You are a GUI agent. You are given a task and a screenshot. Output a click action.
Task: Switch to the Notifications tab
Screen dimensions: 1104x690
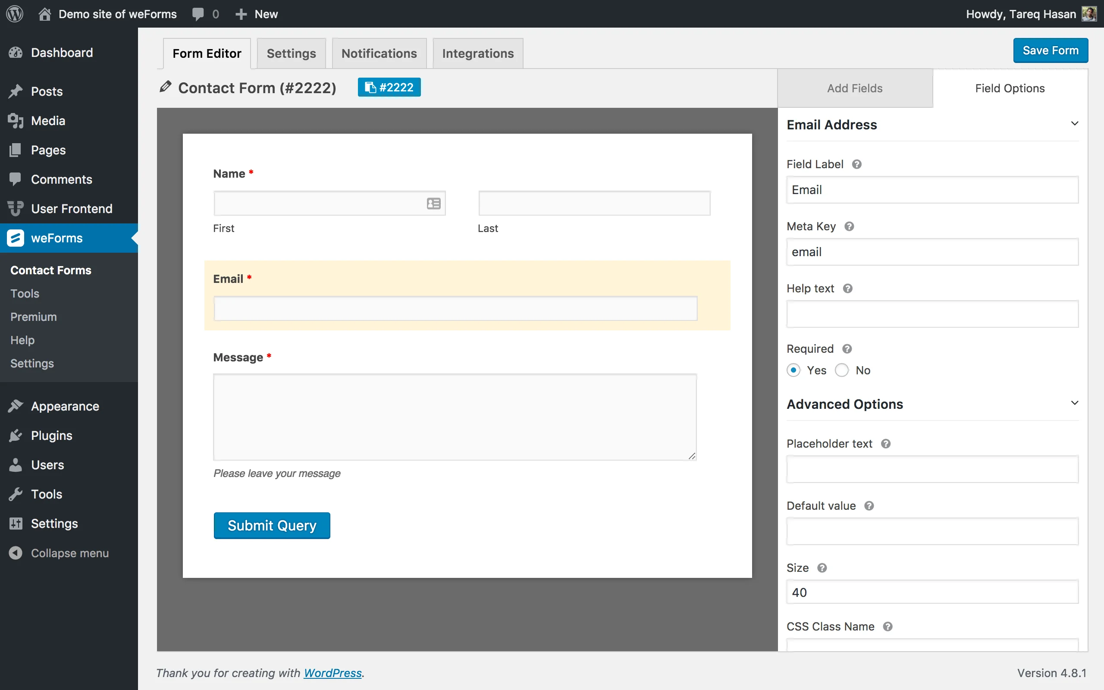point(379,53)
